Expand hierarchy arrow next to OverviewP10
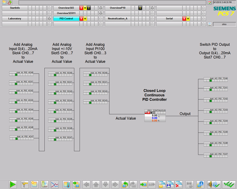This screenshot has height=189, width=237. click(152, 7)
